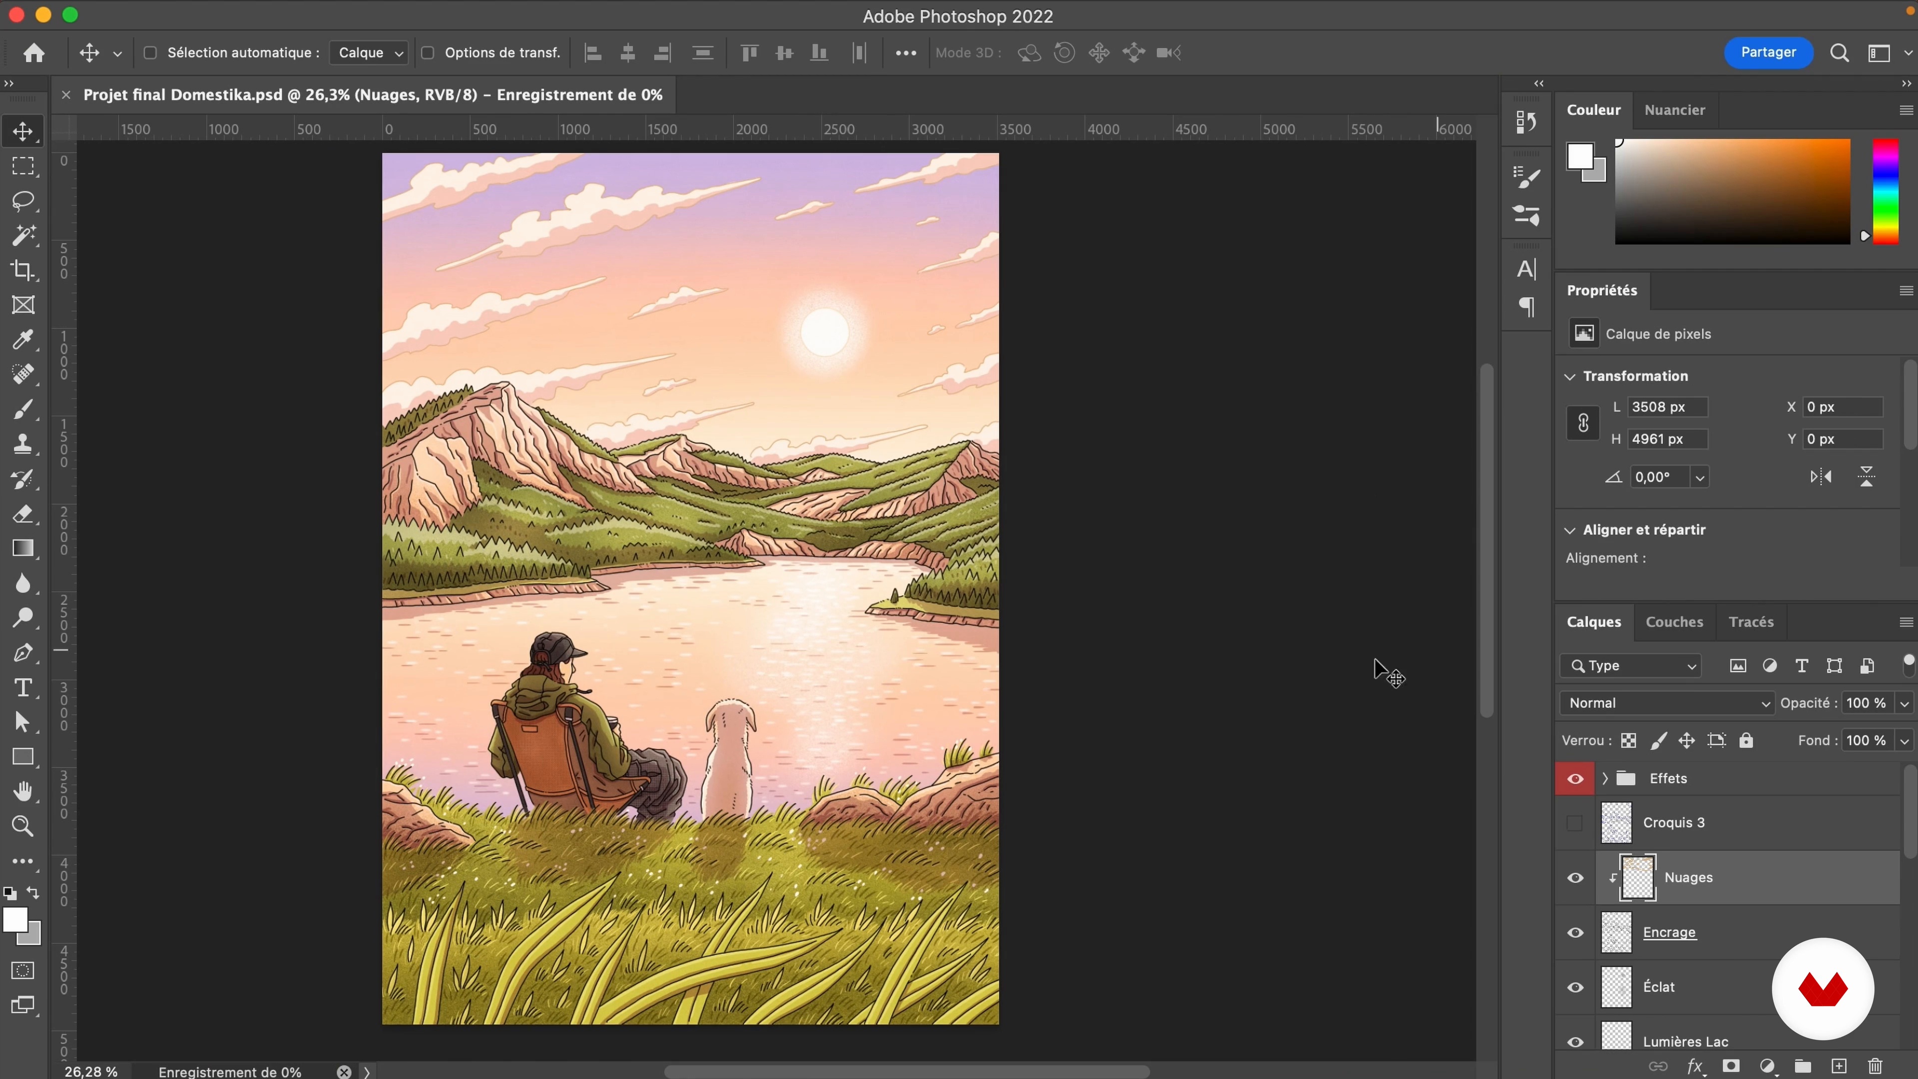Viewport: 1918px width, 1079px height.
Task: Expand the Effets layer group
Action: (x=1604, y=779)
